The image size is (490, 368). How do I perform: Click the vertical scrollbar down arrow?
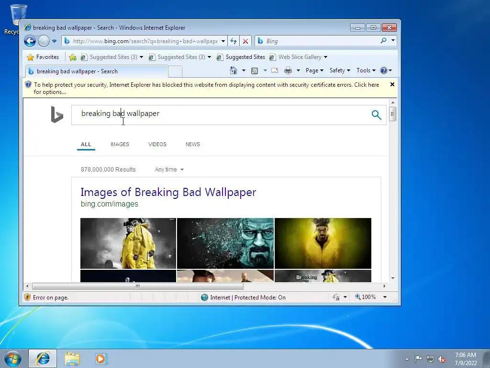(393, 278)
